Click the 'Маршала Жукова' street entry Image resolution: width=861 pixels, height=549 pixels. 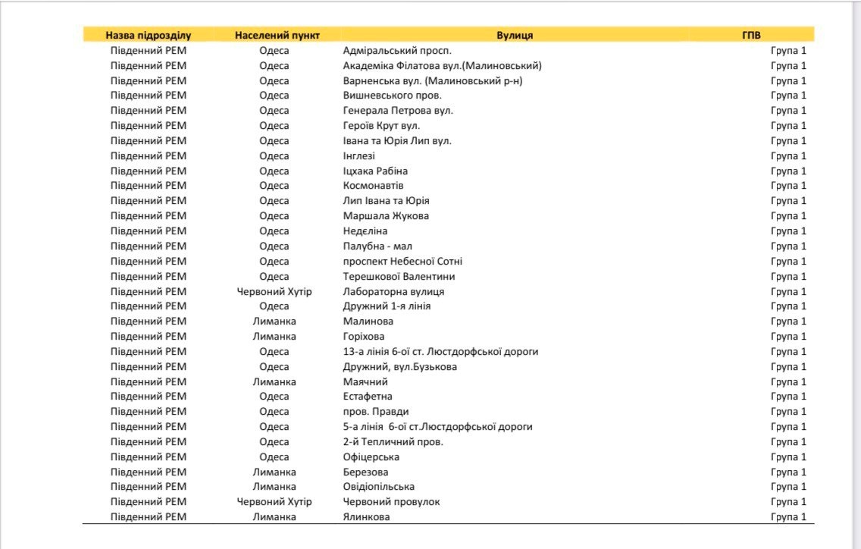click(386, 216)
